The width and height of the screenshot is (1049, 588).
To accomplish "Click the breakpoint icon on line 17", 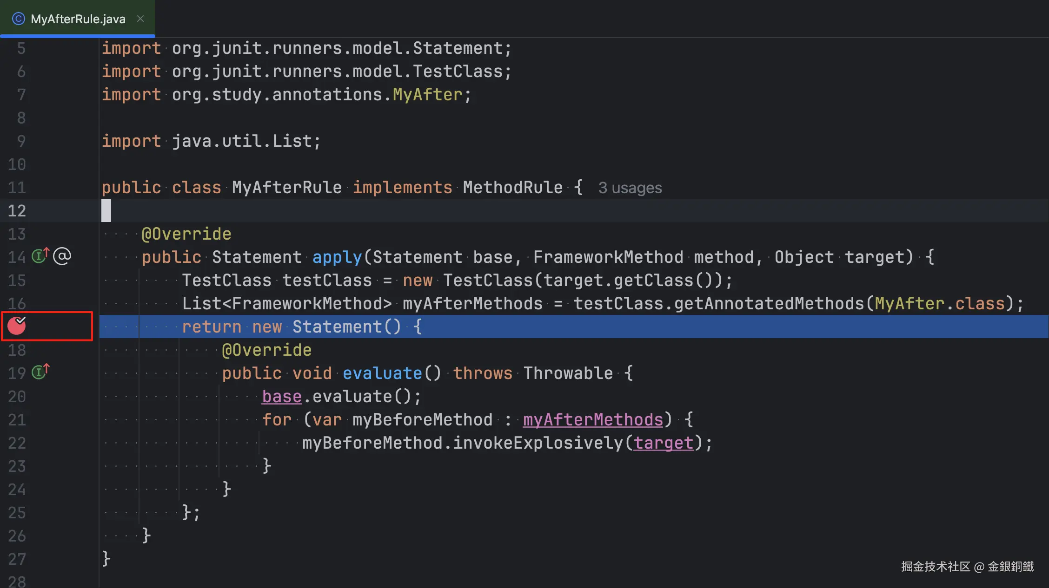I will (x=17, y=326).
